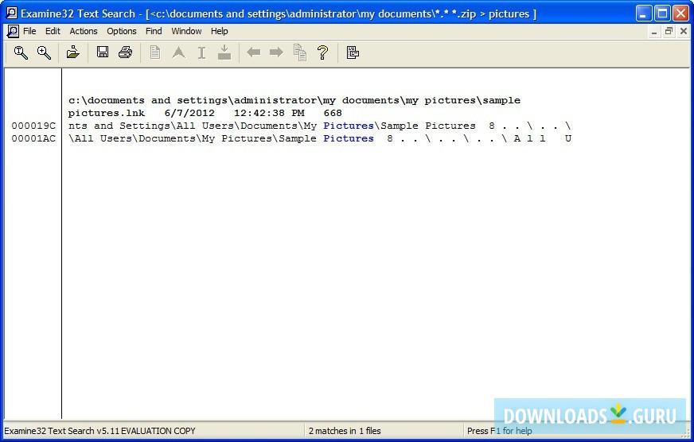Click the last toolbar list-window icon
The image size is (694, 442).
pyautogui.click(x=353, y=52)
